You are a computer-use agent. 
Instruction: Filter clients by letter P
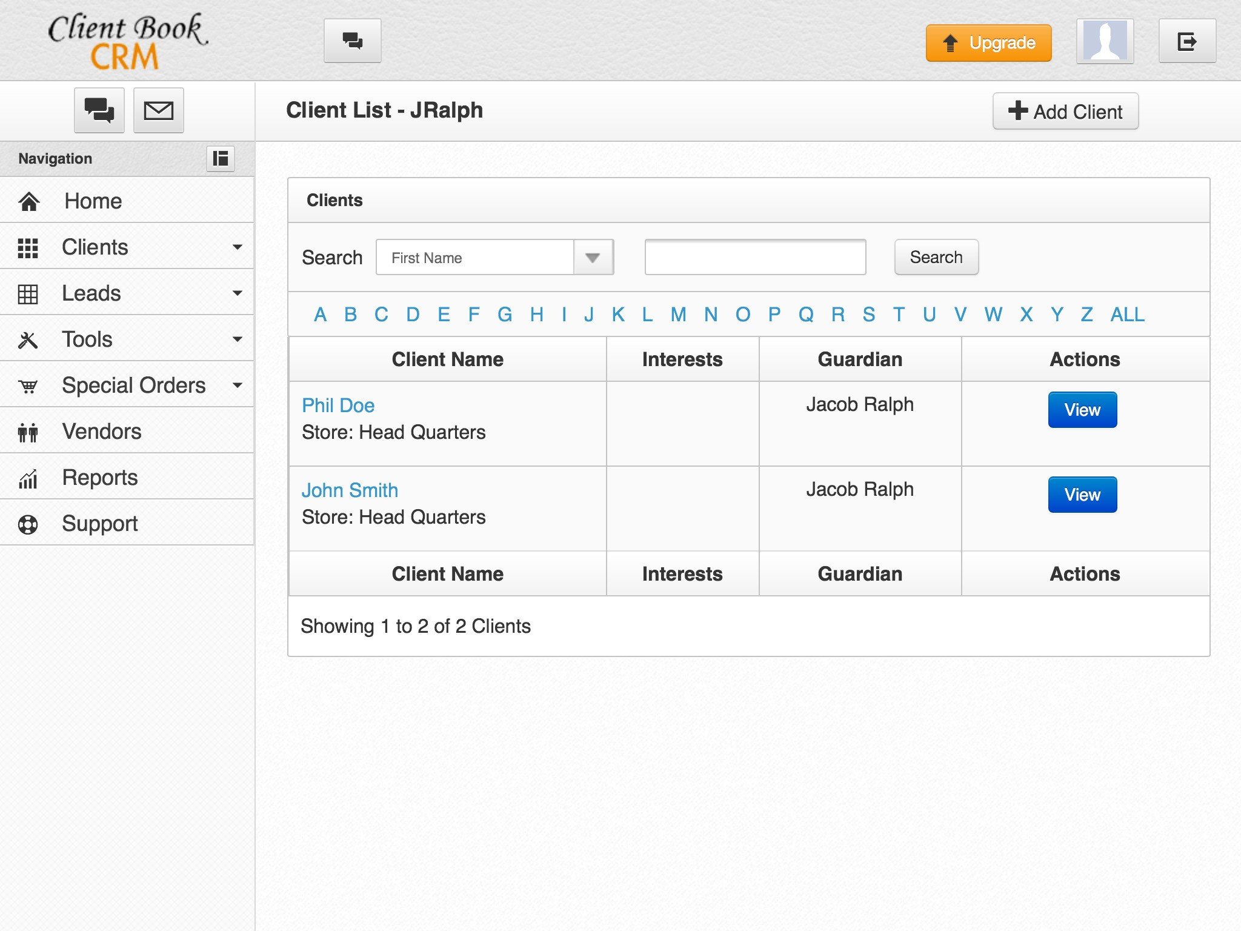tap(774, 315)
